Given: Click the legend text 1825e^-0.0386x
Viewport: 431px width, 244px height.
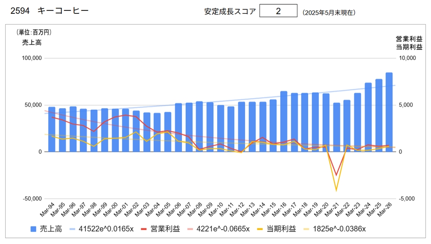Looking at the screenshot, I should coord(339,229).
